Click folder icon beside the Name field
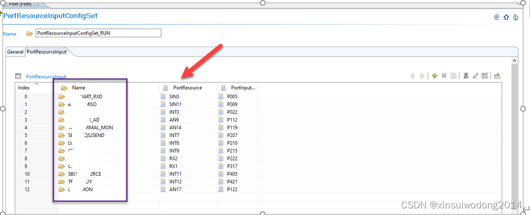 (30, 34)
